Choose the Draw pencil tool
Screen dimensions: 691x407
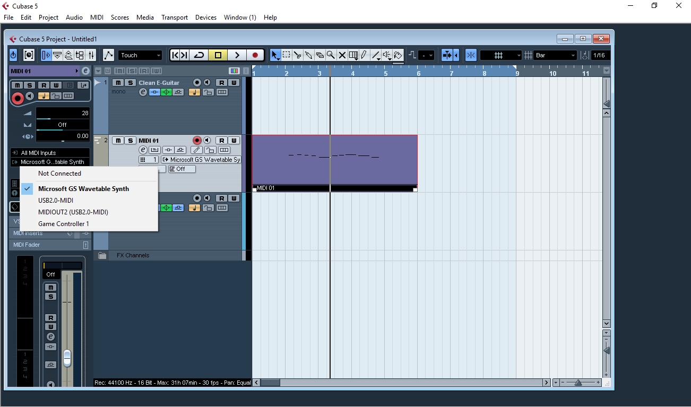(364, 55)
